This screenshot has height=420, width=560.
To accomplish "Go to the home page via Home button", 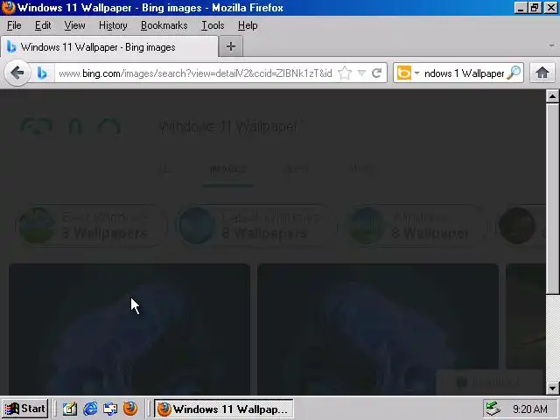I will click(542, 73).
